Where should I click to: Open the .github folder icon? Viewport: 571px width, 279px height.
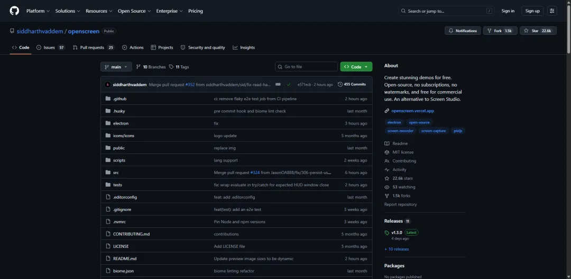(x=108, y=99)
